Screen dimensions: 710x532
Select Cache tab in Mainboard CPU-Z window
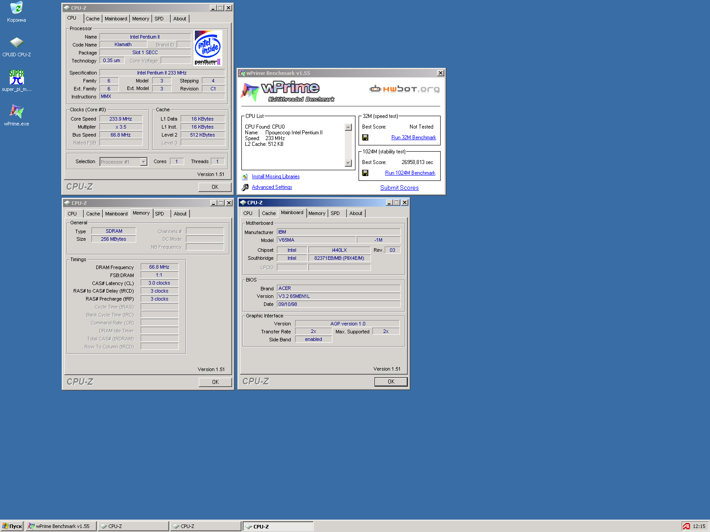[269, 213]
